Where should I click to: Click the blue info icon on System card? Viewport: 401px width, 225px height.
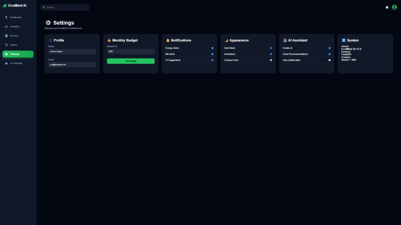pos(343,40)
